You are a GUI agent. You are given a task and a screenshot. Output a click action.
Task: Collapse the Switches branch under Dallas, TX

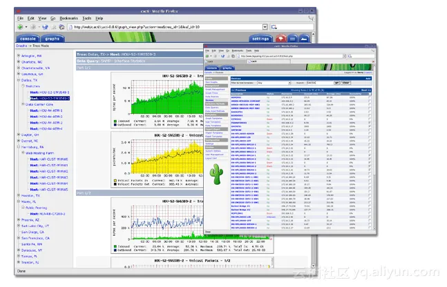point(23,86)
